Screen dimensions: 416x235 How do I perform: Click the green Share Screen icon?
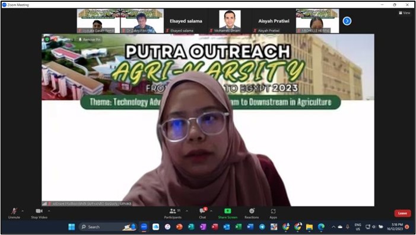(228, 211)
